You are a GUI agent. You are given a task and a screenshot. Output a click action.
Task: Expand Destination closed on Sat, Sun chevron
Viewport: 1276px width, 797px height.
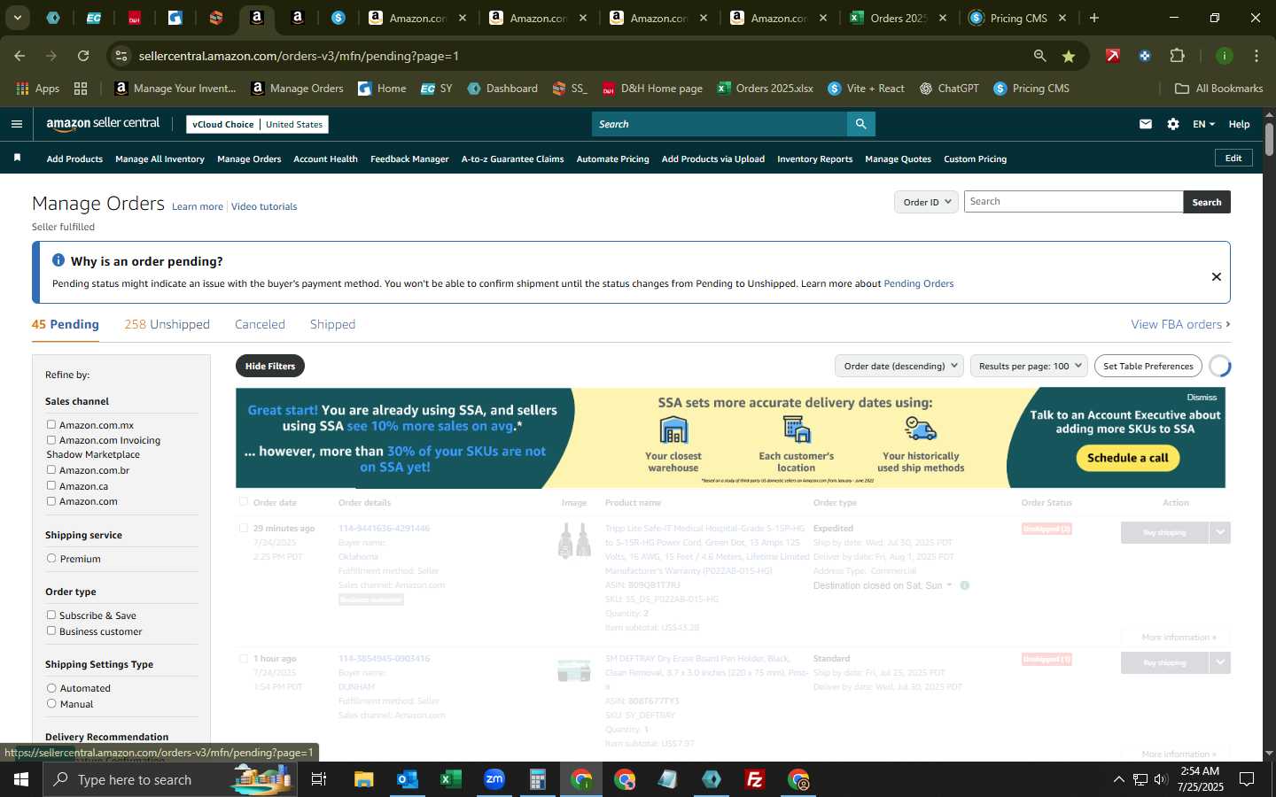949,585
